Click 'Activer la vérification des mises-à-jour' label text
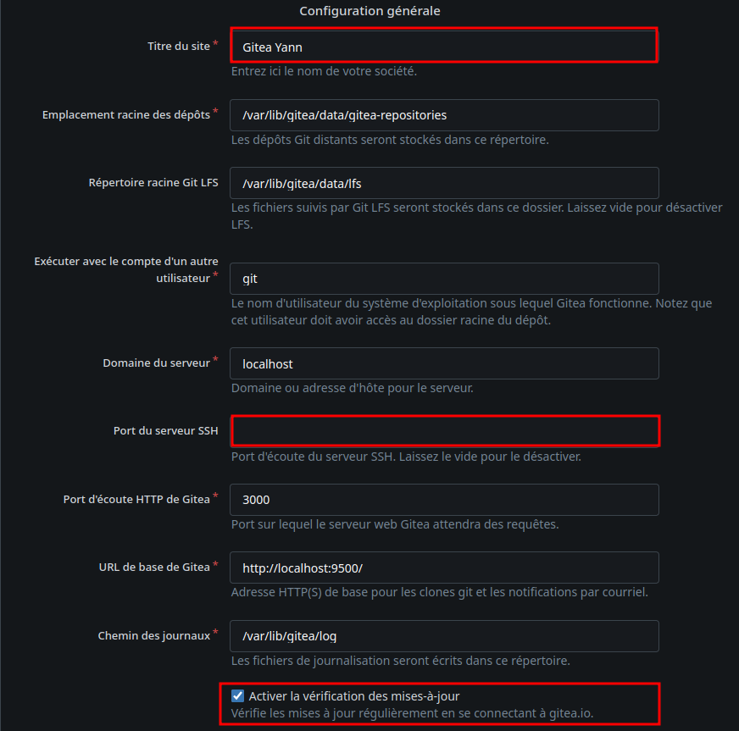Image resolution: width=739 pixels, height=731 pixels. pos(354,696)
